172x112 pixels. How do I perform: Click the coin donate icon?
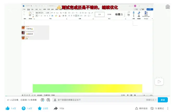23,108
